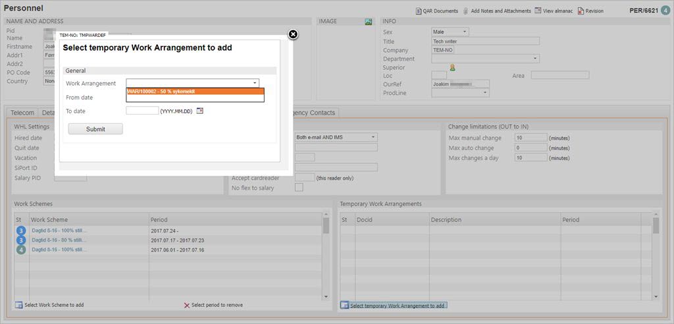This screenshot has height=324, width=674.
Task: Click the QAR Documents icon
Action: [x=419, y=11]
